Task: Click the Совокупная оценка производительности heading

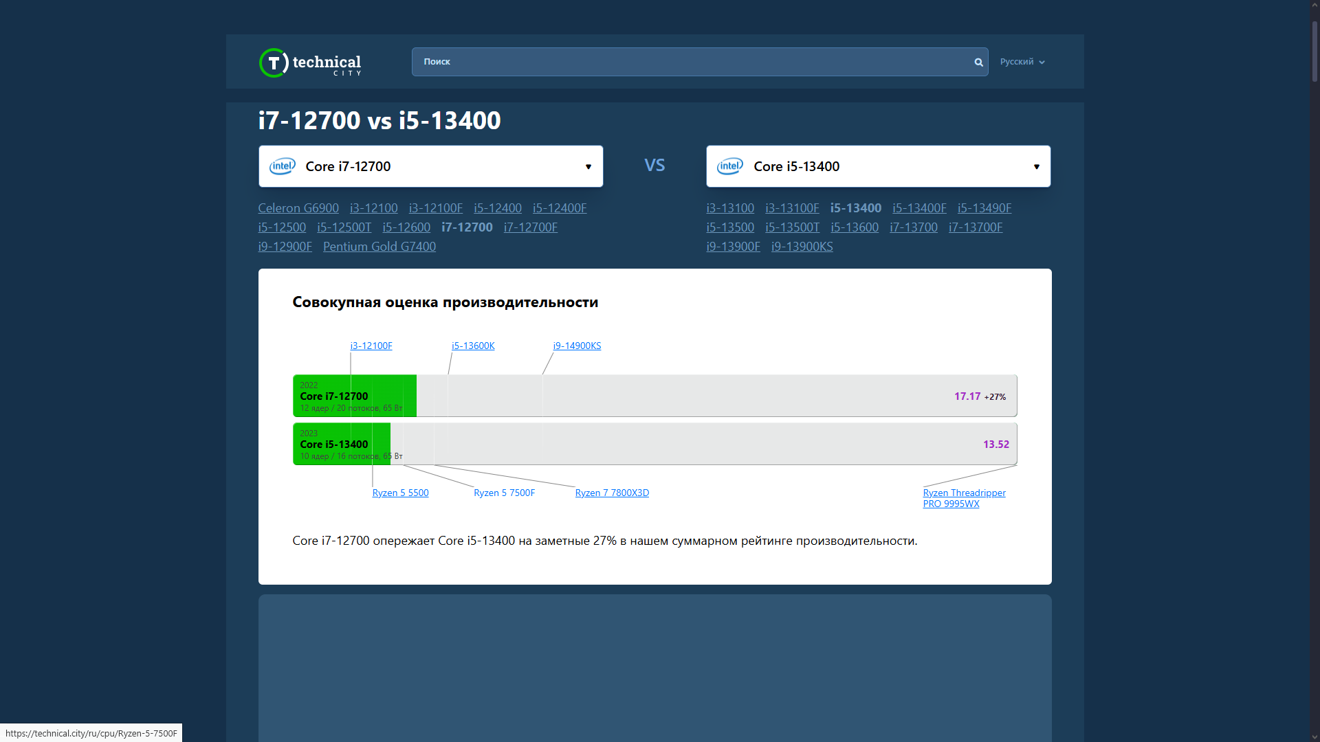Action: click(445, 302)
